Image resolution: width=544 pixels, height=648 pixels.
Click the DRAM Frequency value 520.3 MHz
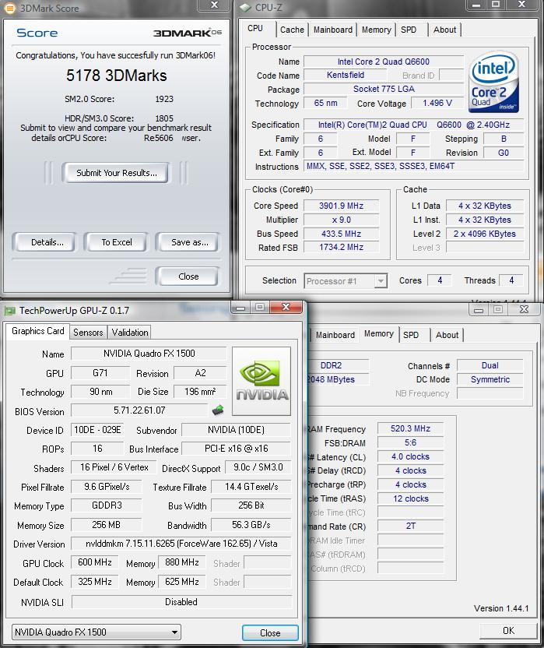(411, 428)
